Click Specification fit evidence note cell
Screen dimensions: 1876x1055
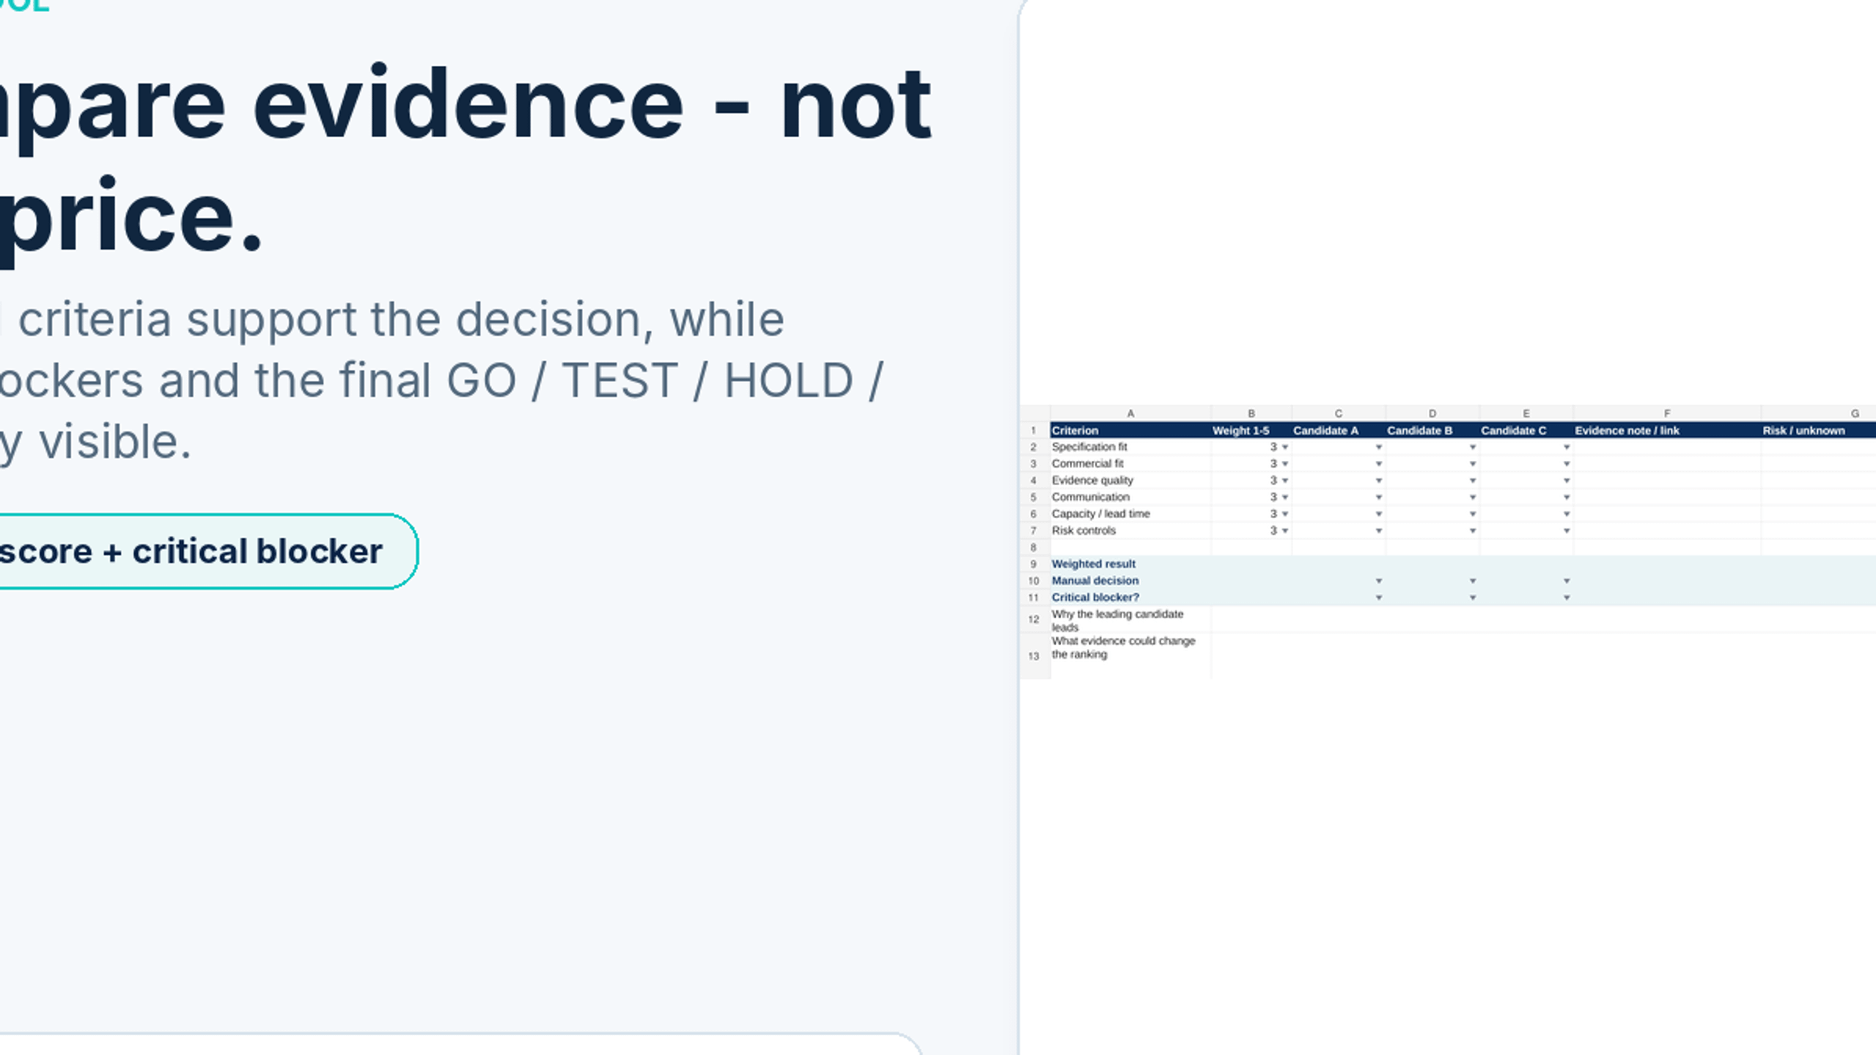1667,447
